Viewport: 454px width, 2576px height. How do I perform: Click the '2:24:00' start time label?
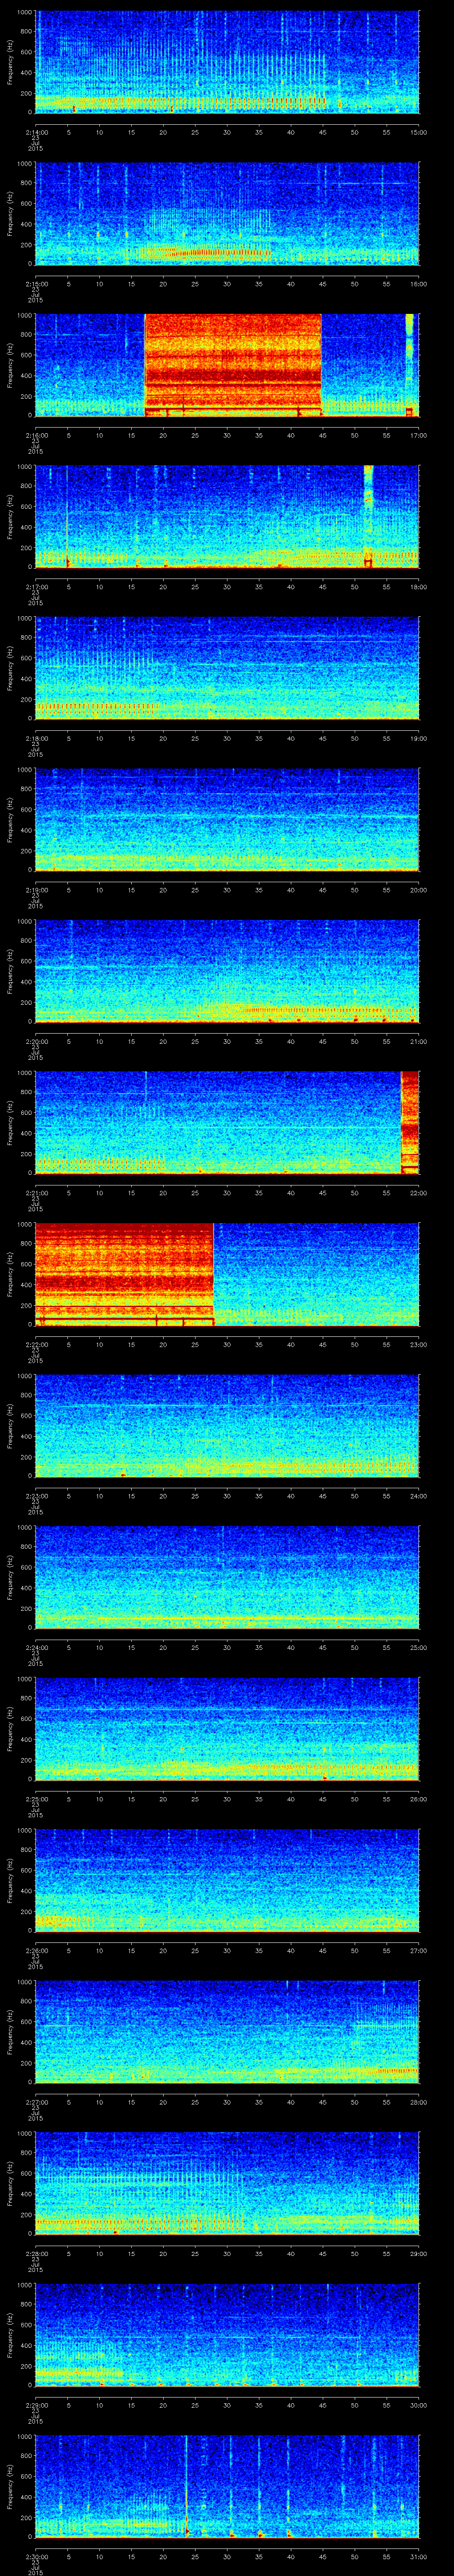[x=36, y=1647]
